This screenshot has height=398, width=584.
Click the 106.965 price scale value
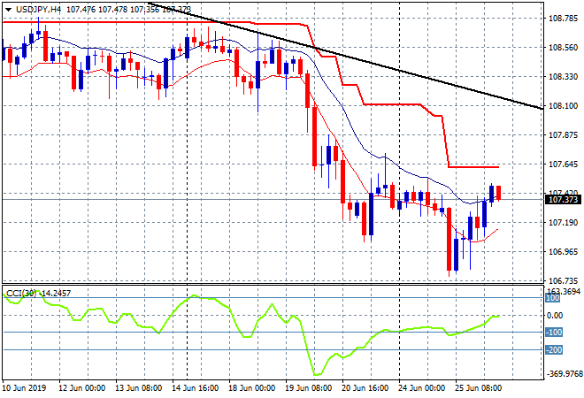pyautogui.click(x=564, y=252)
